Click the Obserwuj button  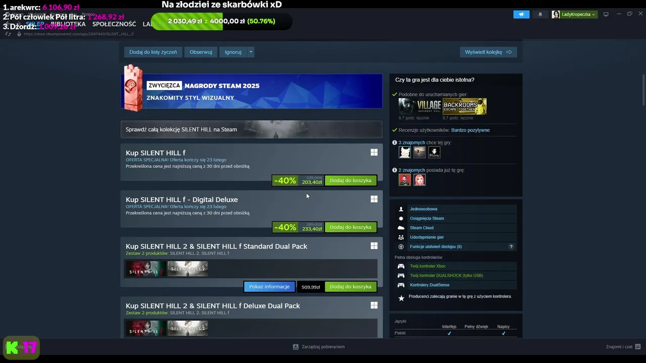[201, 52]
